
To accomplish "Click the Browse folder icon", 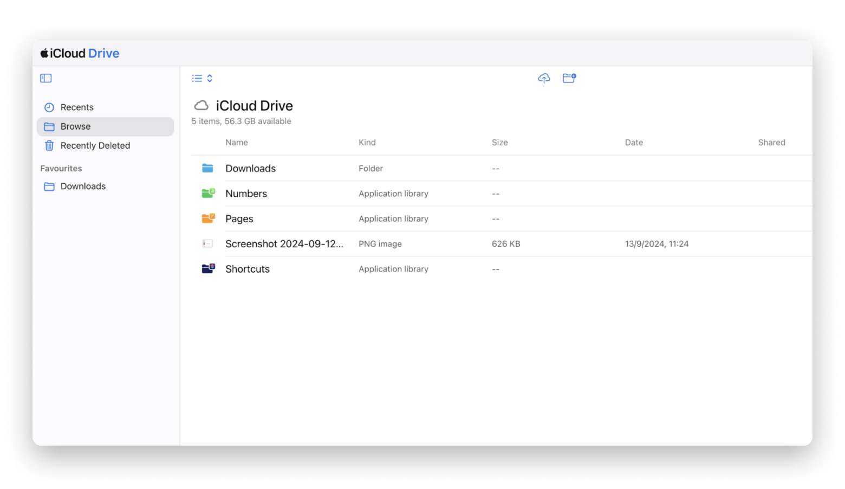I will (x=49, y=127).
